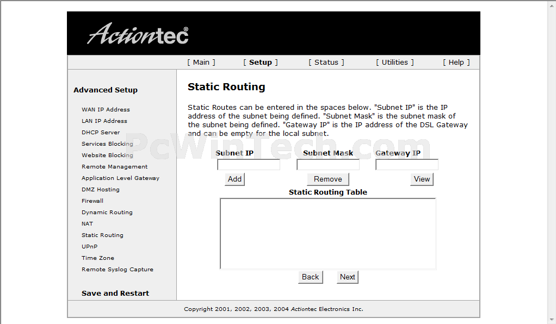Open the Help tab
This screenshot has width=556, height=324.
[456, 63]
